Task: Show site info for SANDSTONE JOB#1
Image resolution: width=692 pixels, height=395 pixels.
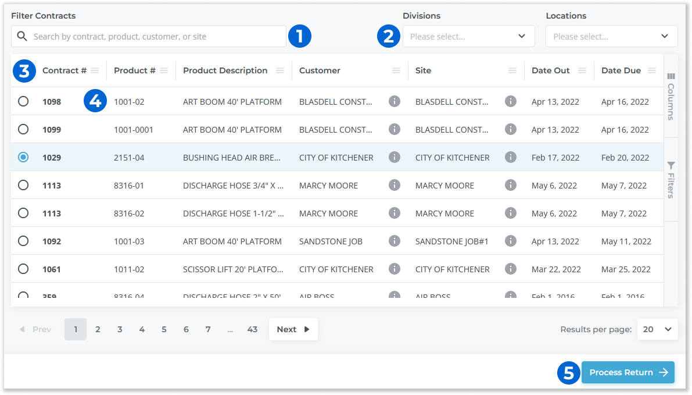Action: tap(511, 241)
